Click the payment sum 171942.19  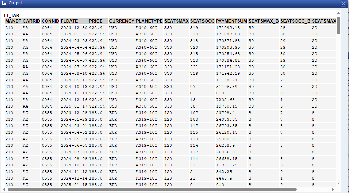pos(228,73)
